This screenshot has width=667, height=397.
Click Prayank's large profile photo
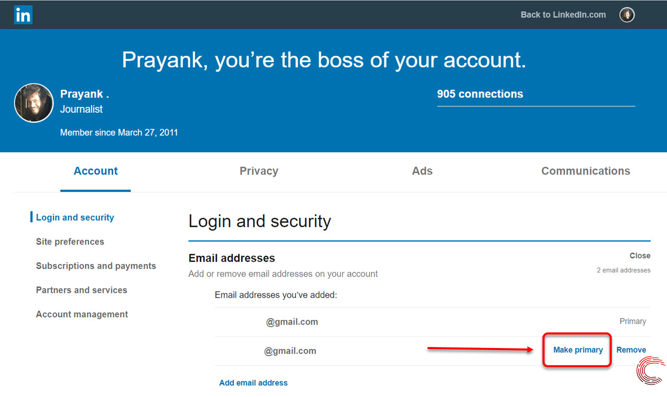click(x=34, y=103)
